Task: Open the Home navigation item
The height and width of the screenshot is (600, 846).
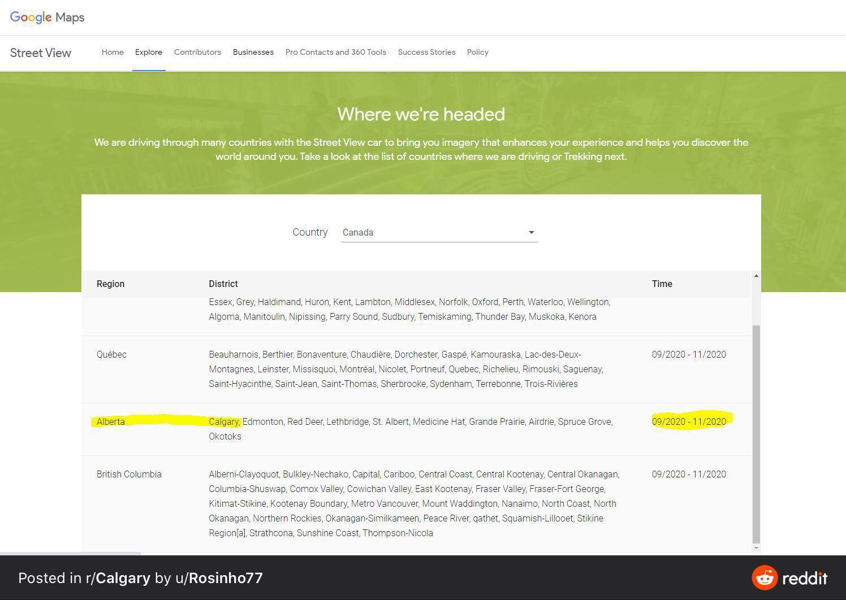Action: pyautogui.click(x=112, y=52)
